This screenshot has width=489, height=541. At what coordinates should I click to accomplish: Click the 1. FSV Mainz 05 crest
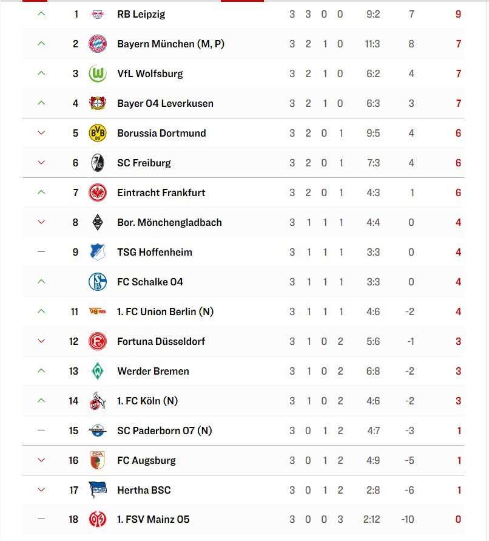point(97,519)
